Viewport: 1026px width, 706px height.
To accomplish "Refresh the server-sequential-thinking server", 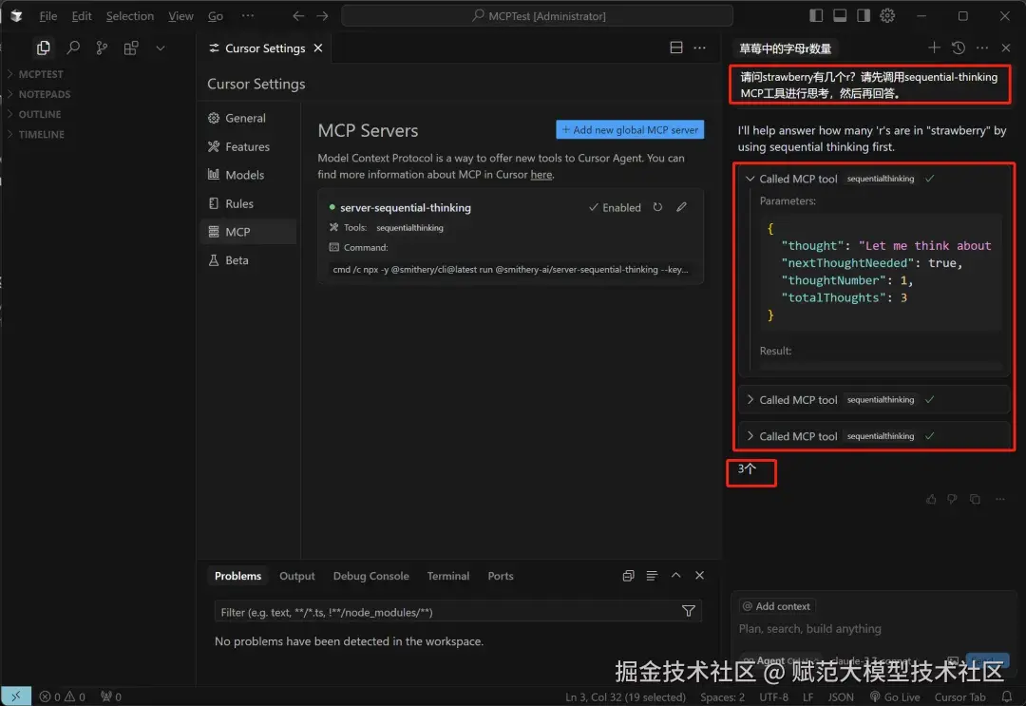I will coord(657,207).
